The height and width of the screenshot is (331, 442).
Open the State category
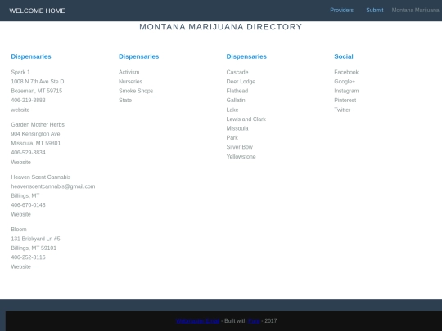point(125,100)
